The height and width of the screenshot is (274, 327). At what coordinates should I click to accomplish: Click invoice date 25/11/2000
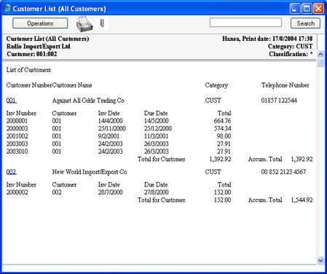tap(112, 128)
